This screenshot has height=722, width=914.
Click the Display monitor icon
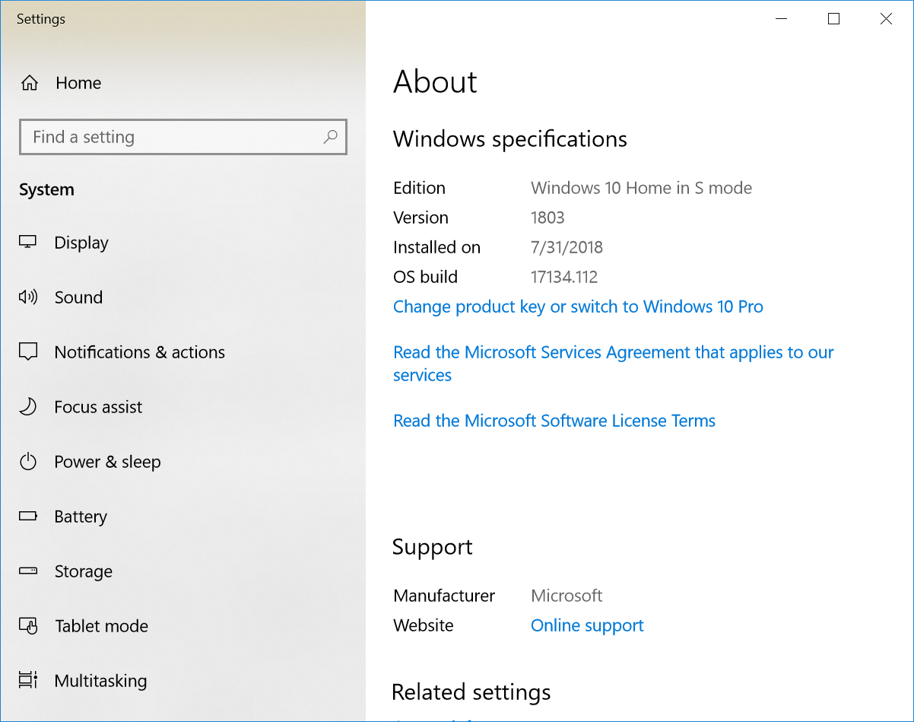(28, 243)
